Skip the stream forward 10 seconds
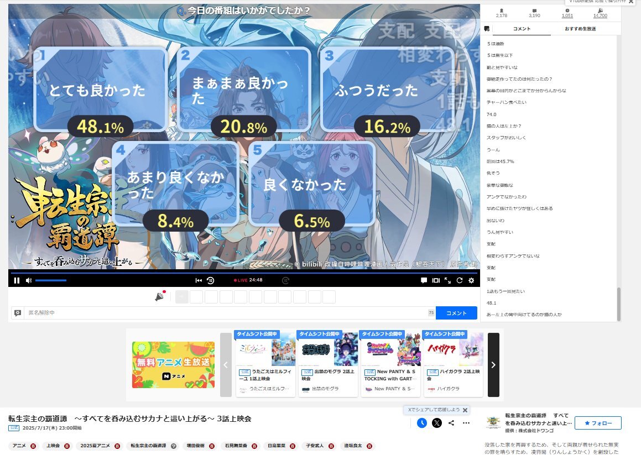 285,280
